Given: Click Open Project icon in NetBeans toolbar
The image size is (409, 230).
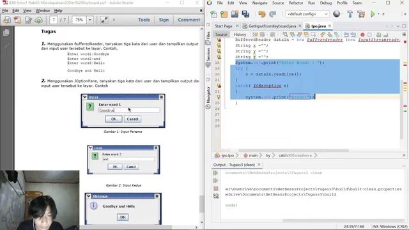Looking at the screenshot, I should (235, 14).
